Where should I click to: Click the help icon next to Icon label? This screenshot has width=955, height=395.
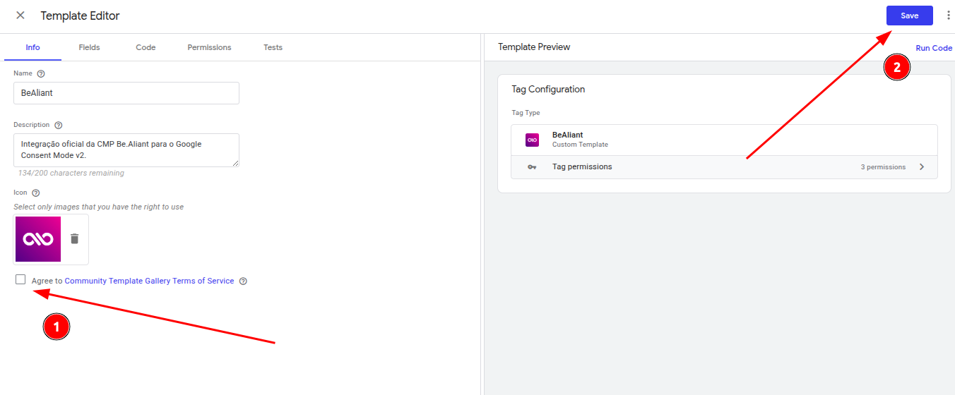tap(36, 193)
